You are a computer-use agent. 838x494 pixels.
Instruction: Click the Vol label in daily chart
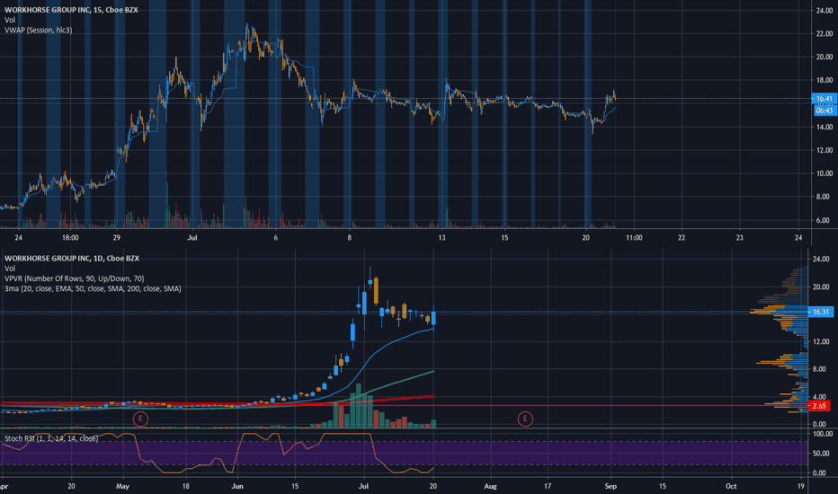click(x=10, y=268)
